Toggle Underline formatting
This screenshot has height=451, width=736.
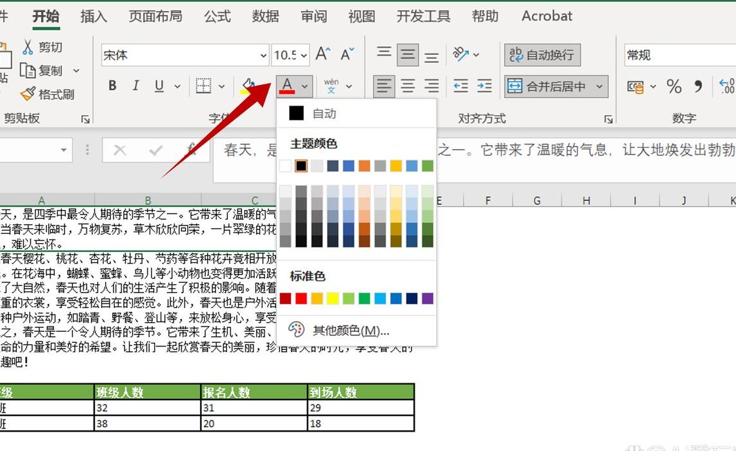pyautogui.click(x=159, y=86)
